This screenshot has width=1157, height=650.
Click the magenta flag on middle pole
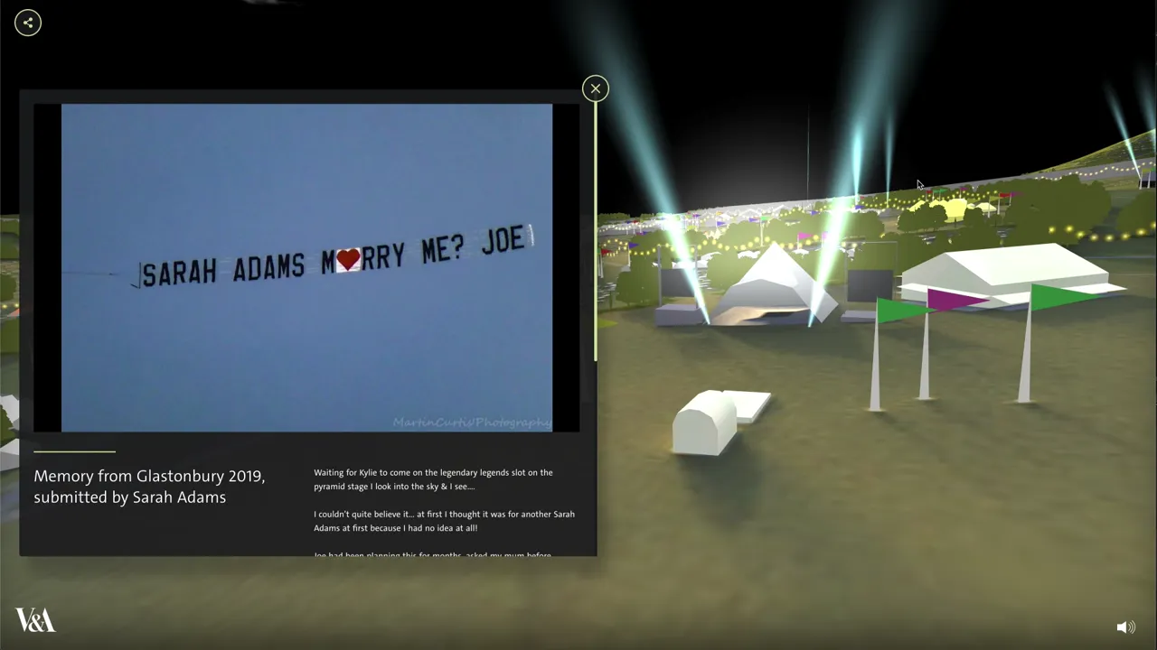click(x=958, y=299)
